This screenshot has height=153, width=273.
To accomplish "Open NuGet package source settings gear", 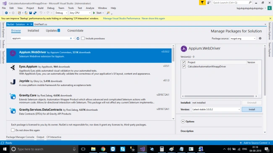I will click(x=260, y=39).
